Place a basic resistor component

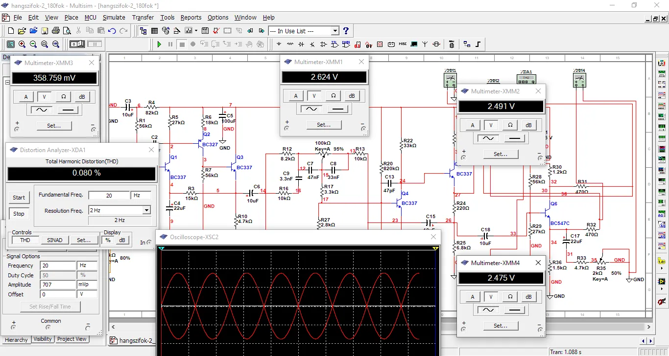pyautogui.click(x=290, y=44)
